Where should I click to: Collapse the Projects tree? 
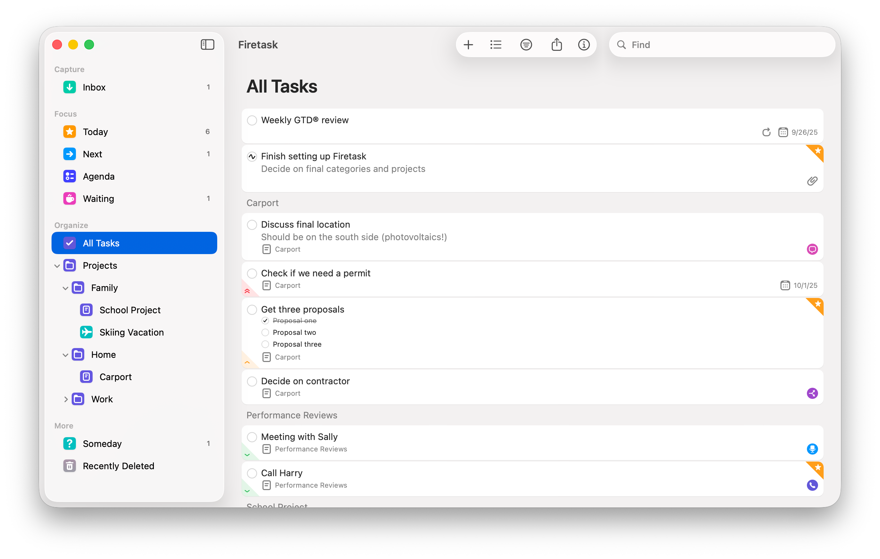57,266
